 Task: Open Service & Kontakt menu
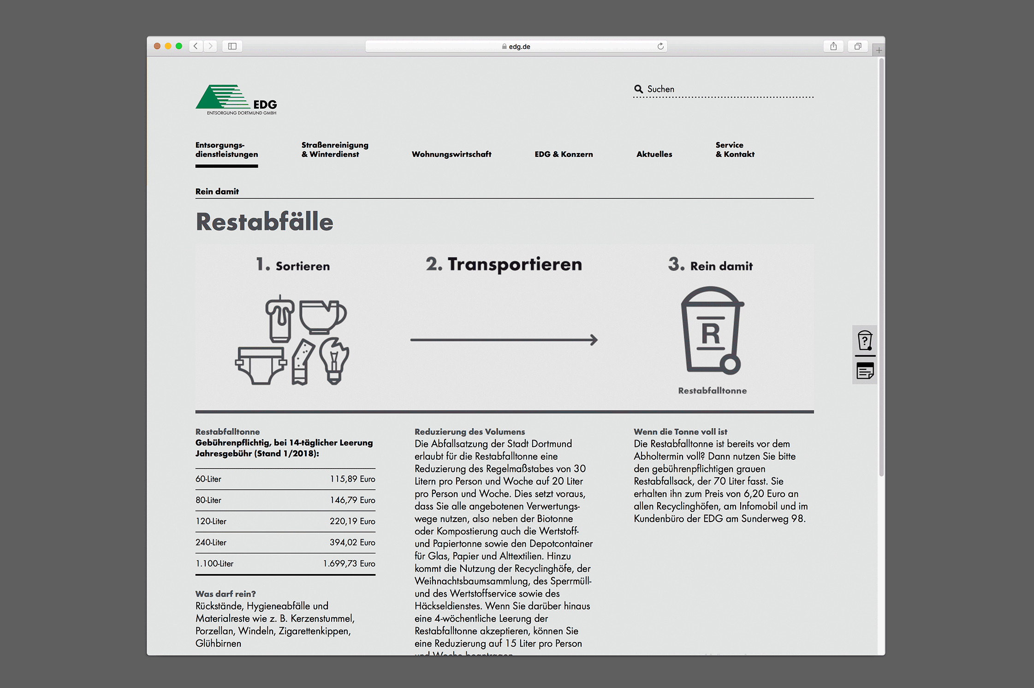735,149
